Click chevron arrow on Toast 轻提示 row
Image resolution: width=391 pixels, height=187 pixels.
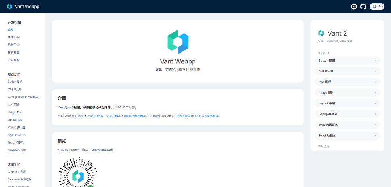[375, 135]
